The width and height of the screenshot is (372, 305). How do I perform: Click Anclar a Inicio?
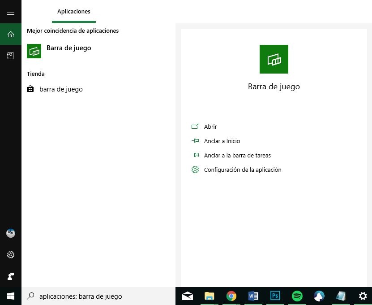(x=216, y=141)
